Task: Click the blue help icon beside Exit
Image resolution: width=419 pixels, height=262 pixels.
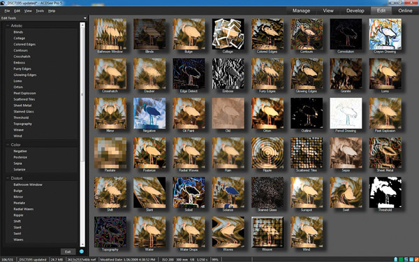Action: pyautogui.click(x=82, y=252)
